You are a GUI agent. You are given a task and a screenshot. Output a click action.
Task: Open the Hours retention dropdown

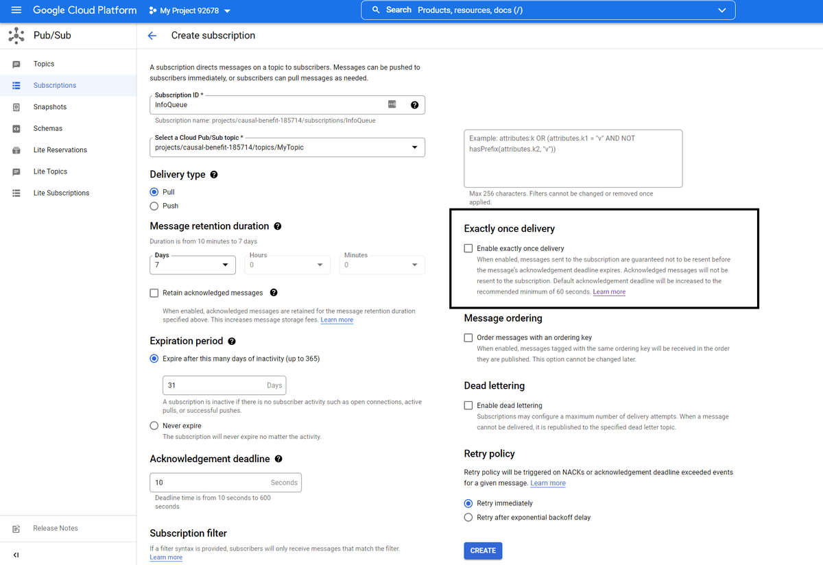pyautogui.click(x=287, y=265)
